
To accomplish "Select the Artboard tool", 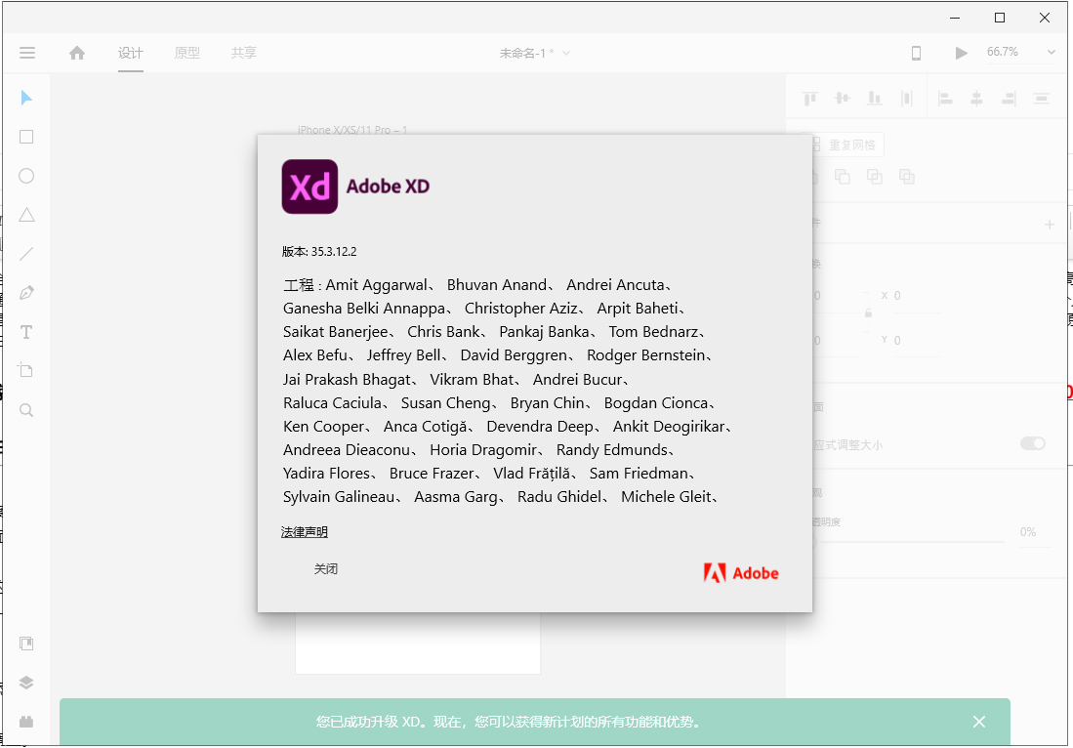I will coord(26,371).
